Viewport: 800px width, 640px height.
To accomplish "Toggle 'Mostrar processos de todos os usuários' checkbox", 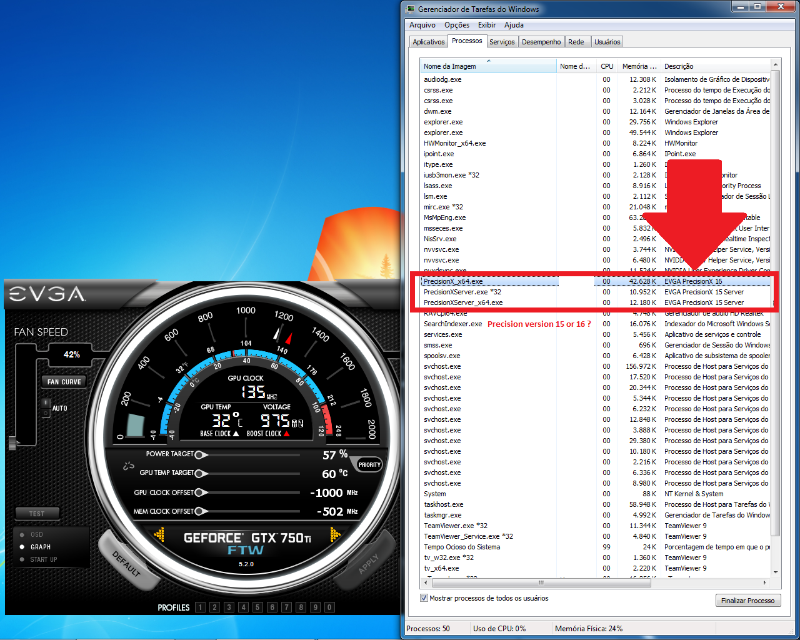I will [x=424, y=598].
